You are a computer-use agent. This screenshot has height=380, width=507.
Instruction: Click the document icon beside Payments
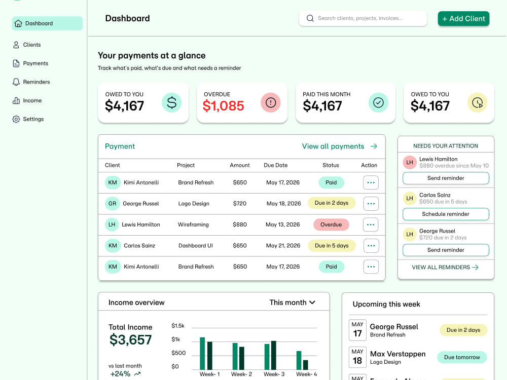pyautogui.click(x=16, y=63)
